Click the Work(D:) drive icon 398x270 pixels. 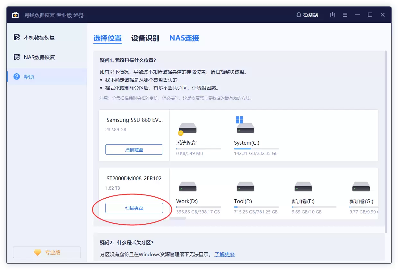[187, 186]
